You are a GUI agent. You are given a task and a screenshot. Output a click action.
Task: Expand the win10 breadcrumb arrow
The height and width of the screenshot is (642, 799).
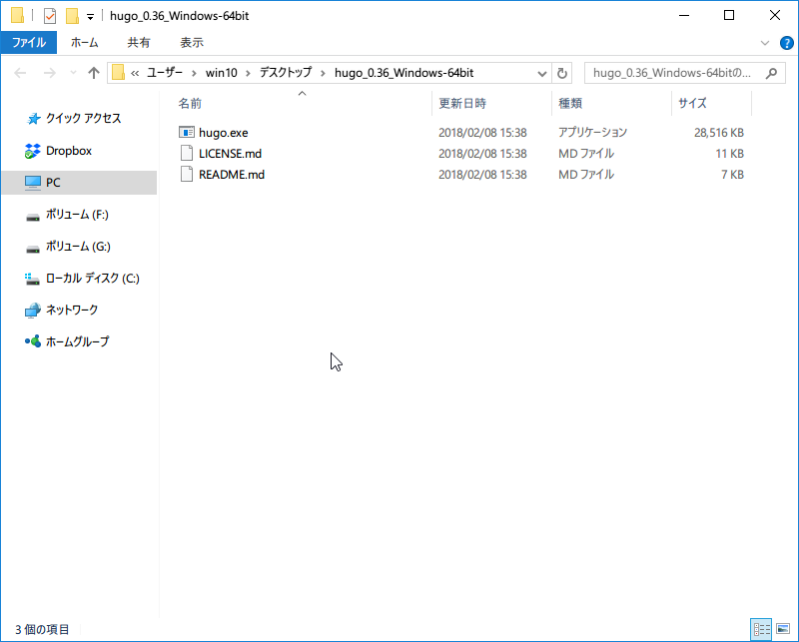coord(248,73)
